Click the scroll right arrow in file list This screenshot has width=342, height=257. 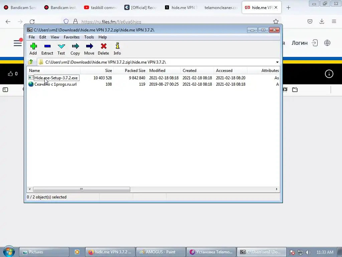[277, 189]
